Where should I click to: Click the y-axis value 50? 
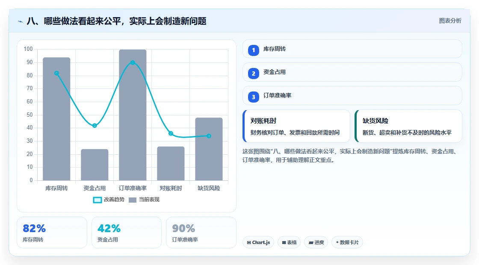[30, 115]
